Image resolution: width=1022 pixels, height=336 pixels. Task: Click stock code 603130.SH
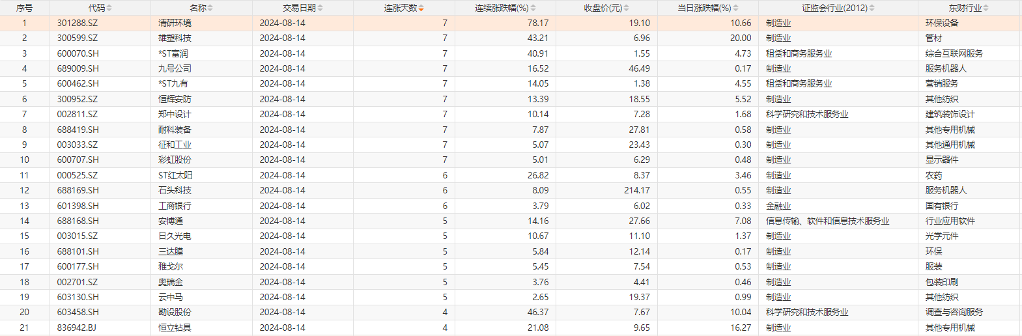click(78, 297)
